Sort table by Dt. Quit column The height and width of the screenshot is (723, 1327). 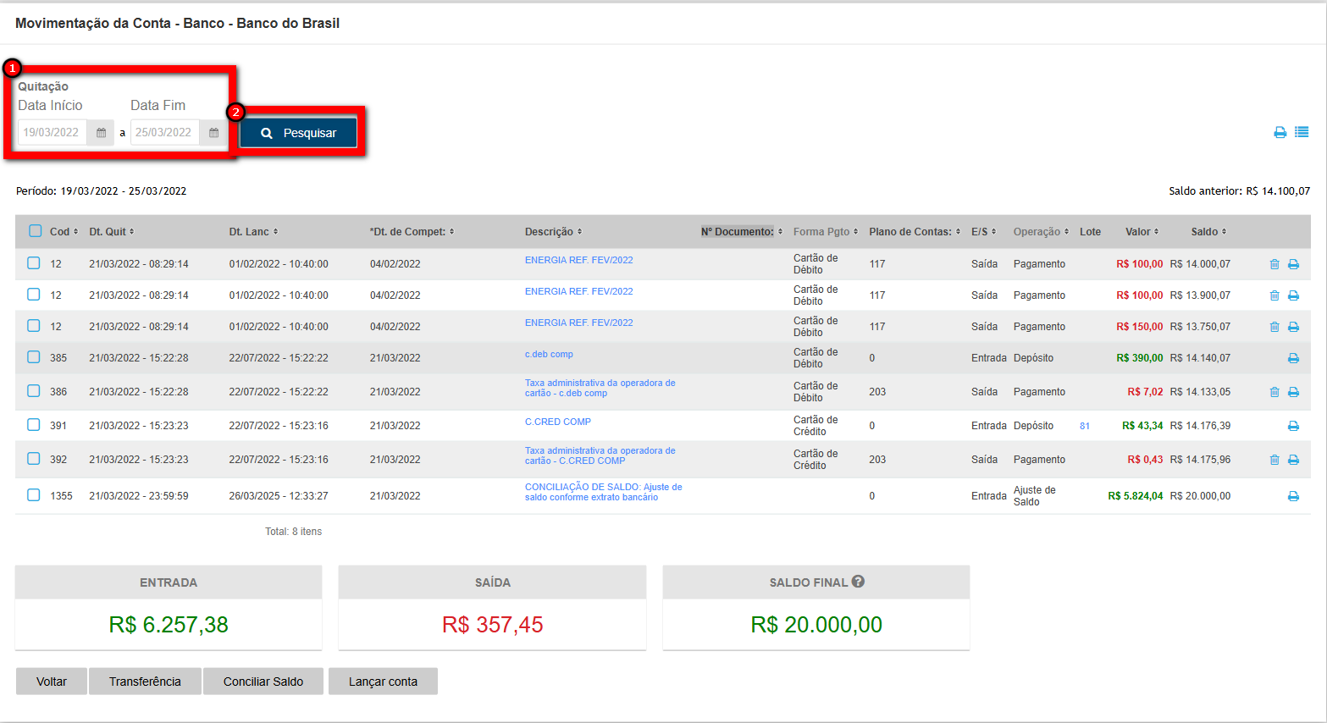coord(111,232)
